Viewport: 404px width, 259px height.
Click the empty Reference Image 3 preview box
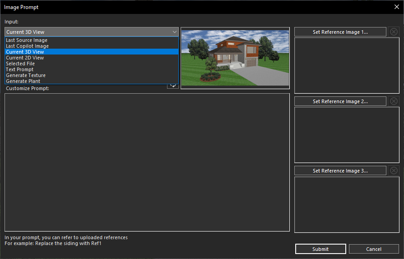347,205
